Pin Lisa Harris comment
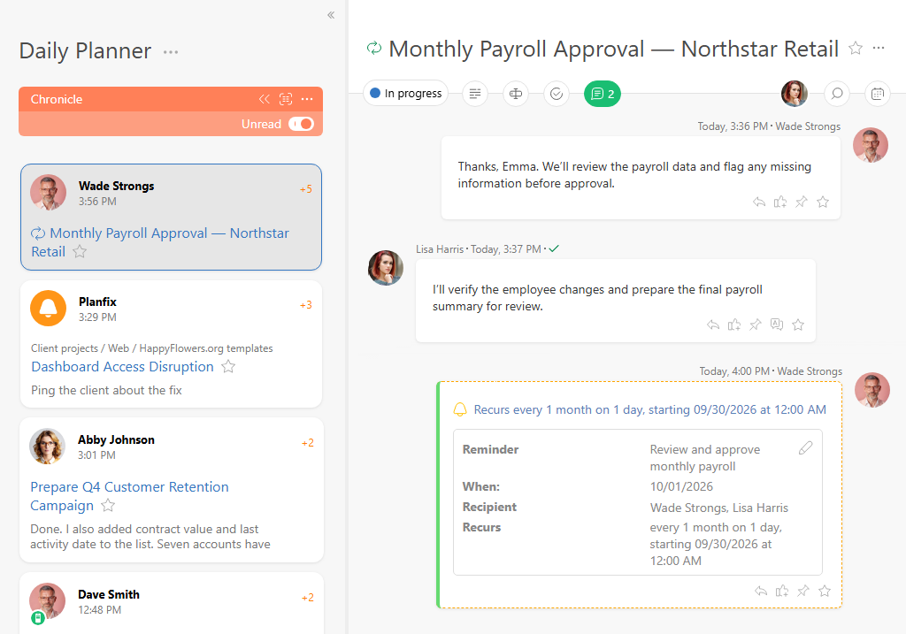Image resolution: width=906 pixels, height=634 pixels. tap(756, 325)
